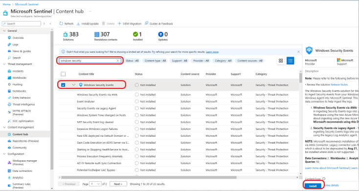Open Guides & Feedback

click(x=158, y=23)
